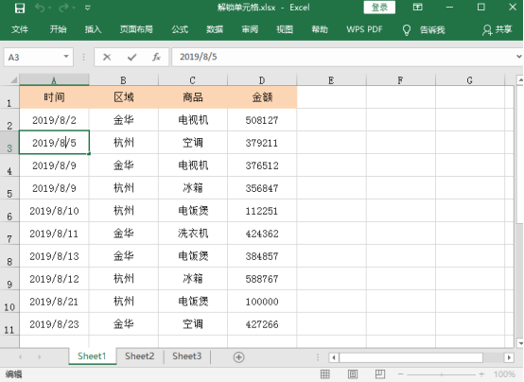
Task: Confirm the entry with the checkmark icon
Action: tap(132, 57)
